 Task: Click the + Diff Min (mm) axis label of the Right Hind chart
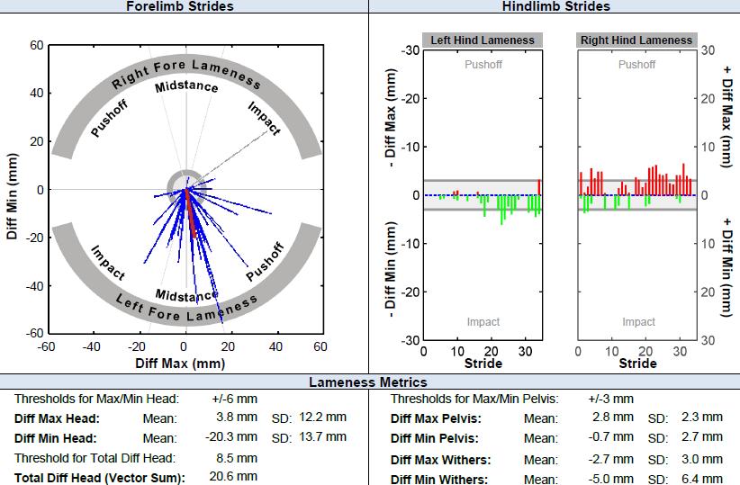(x=727, y=267)
